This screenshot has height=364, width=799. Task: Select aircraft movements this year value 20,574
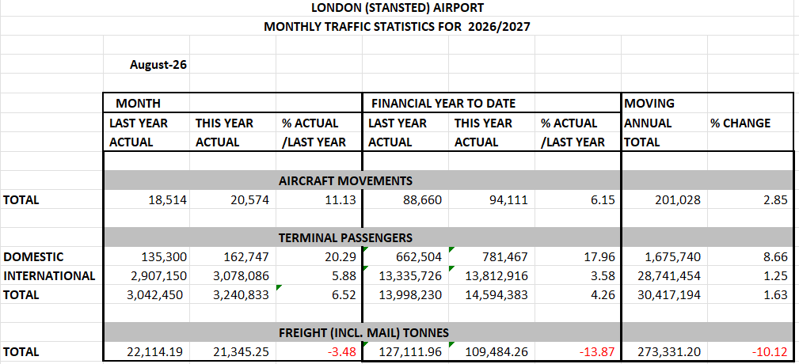click(233, 199)
